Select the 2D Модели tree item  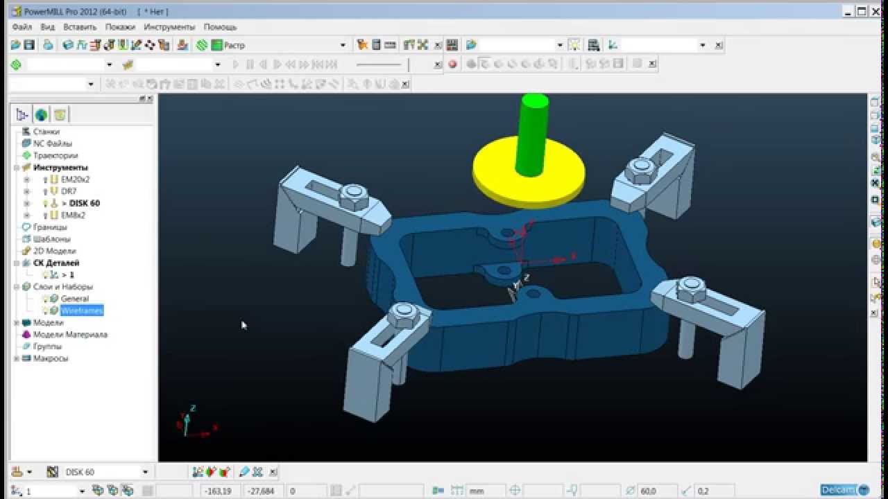pos(54,251)
